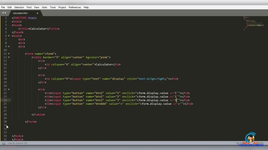The width and height of the screenshot is (268, 150).
Task: Click line number 1 in gutter
Action: 6,18
